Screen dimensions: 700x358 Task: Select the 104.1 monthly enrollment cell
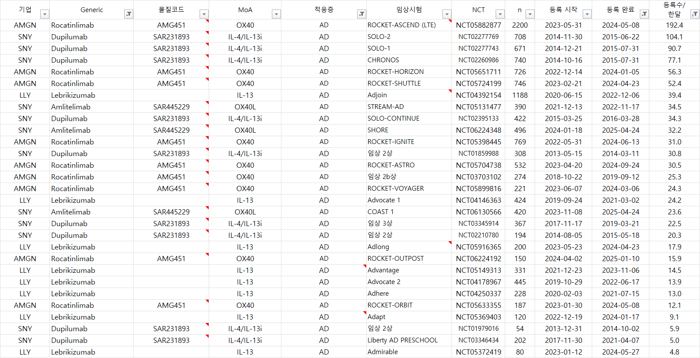pyautogui.click(x=674, y=37)
